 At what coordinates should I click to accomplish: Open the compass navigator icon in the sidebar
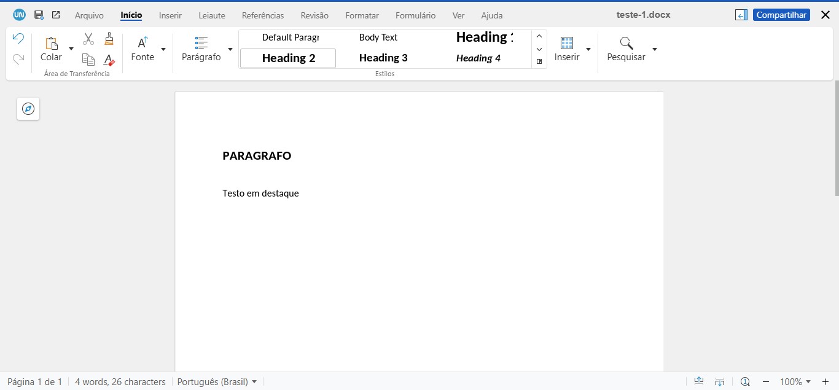tap(28, 108)
